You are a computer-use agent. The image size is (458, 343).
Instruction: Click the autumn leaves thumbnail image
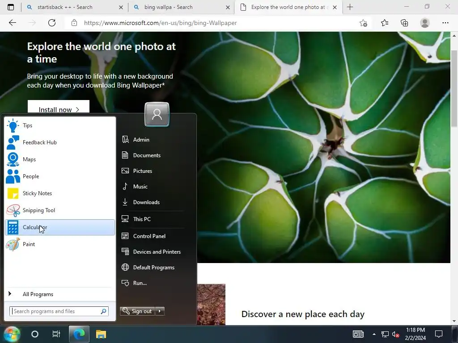[211, 305]
